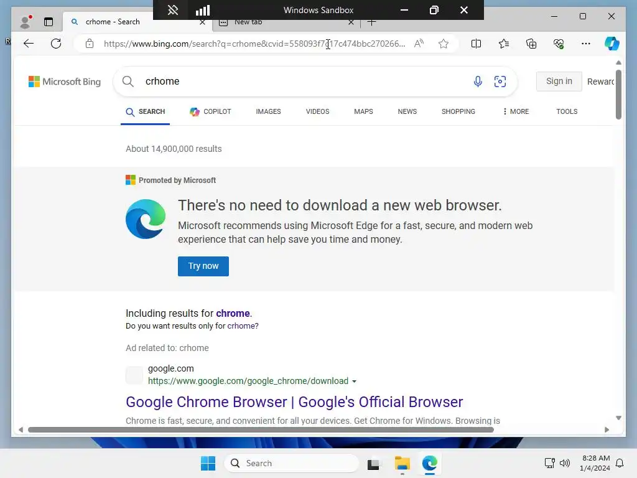Add this page to favorites star
The image size is (637, 478).
pos(444,44)
